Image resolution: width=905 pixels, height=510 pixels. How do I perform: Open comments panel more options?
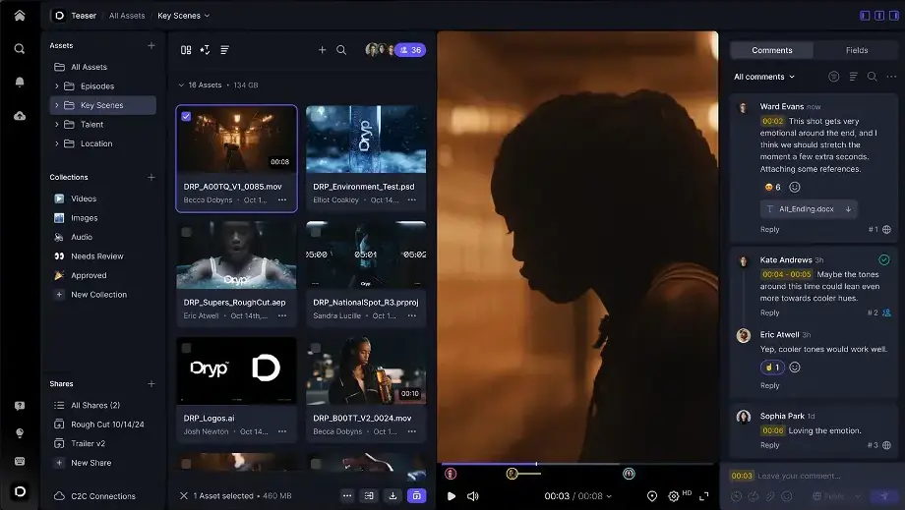click(x=891, y=77)
